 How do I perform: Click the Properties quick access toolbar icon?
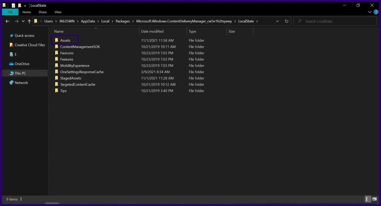click(x=13, y=5)
